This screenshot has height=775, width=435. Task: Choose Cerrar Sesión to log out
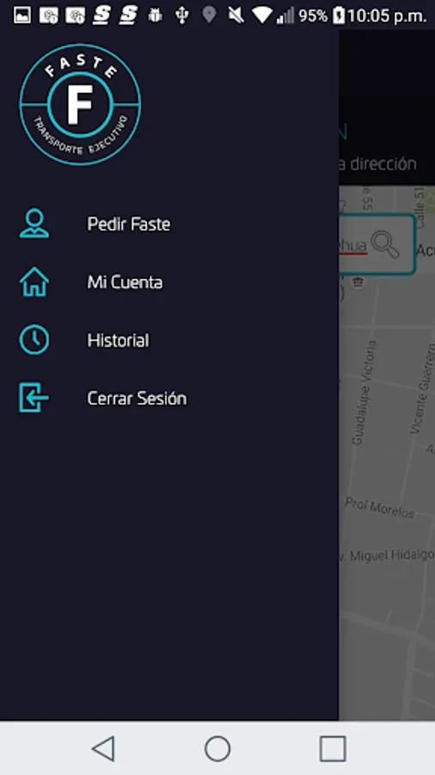click(137, 399)
